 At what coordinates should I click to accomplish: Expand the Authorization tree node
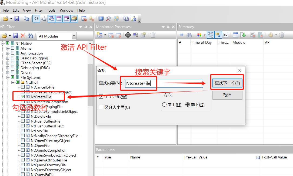click(x=8, y=53)
